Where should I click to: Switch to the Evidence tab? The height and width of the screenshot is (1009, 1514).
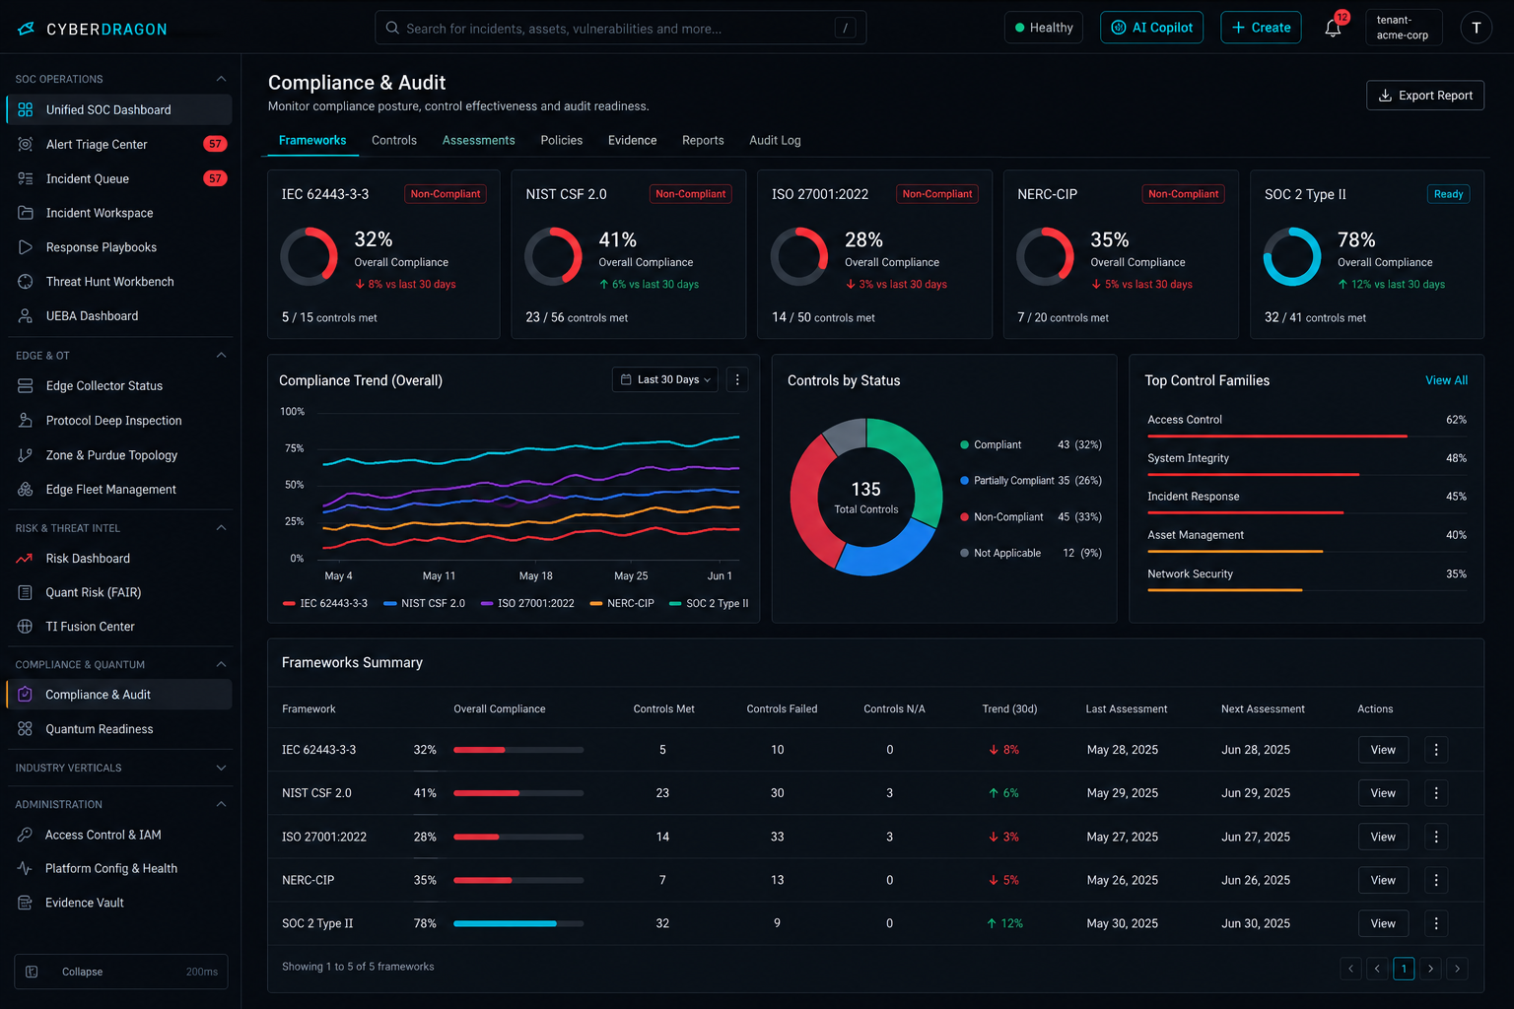click(632, 141)
